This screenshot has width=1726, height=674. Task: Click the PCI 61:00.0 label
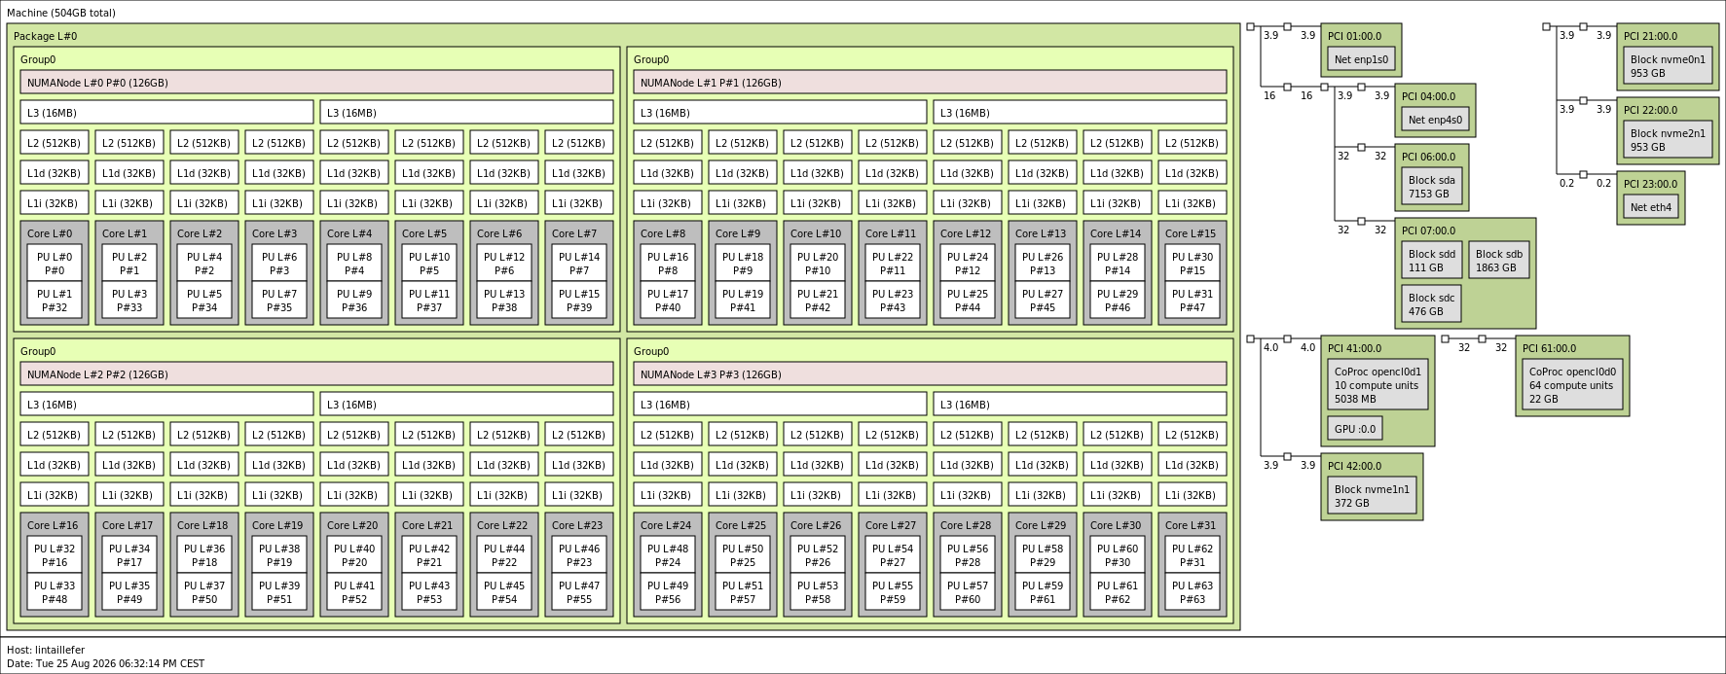click(x=1549, y=348)
